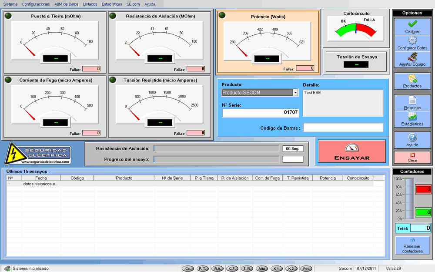The image size is (435, 272).
Task: Open the Estadísticas chart icon in Opciones
Action: point(412,117)
